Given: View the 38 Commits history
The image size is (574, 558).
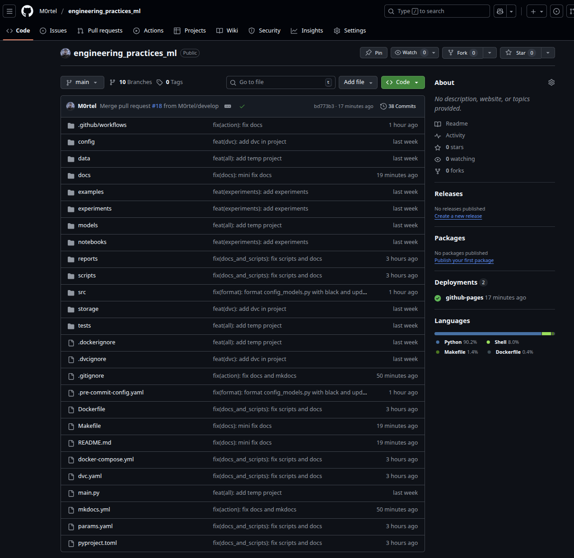Looking at the screenshot, I should [x=398, y=107].
